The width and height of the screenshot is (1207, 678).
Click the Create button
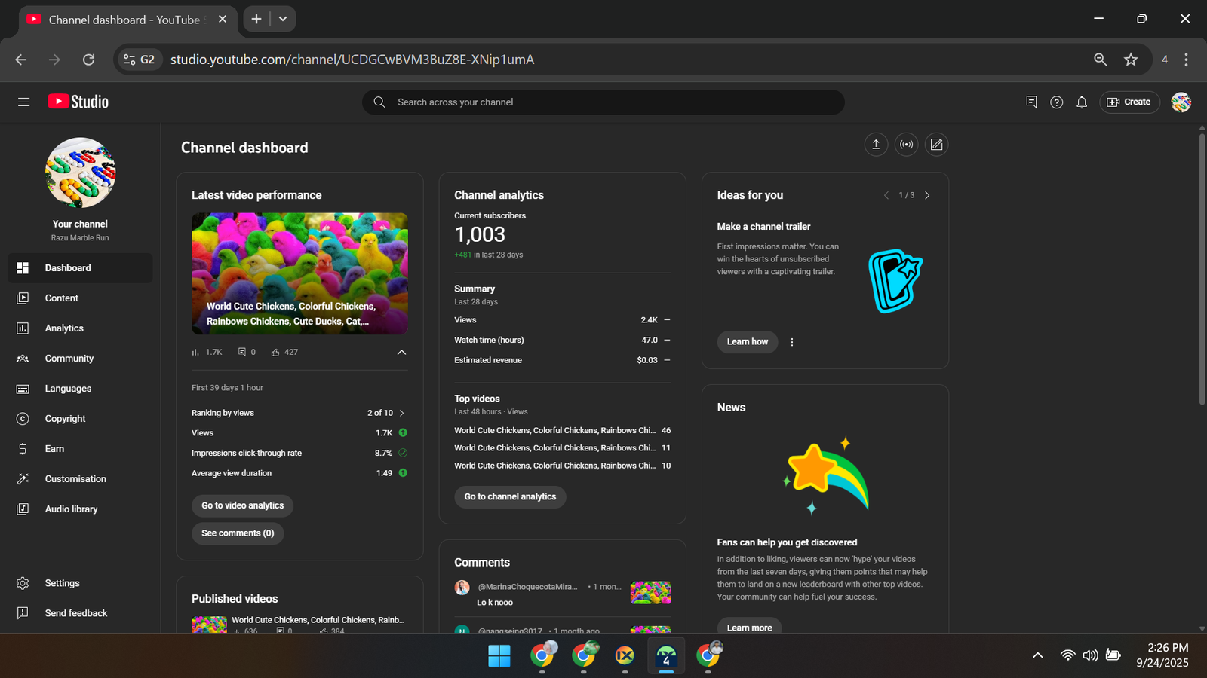[x=1129, y=102]
